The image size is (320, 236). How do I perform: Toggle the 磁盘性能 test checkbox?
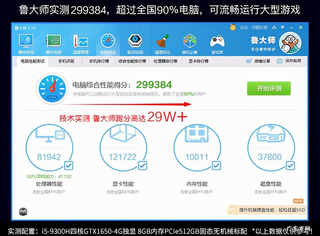click(290, 165)
